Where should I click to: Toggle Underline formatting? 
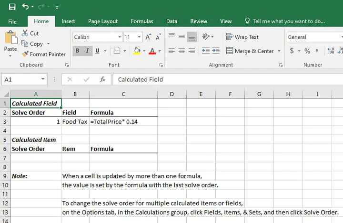point(98,51)
